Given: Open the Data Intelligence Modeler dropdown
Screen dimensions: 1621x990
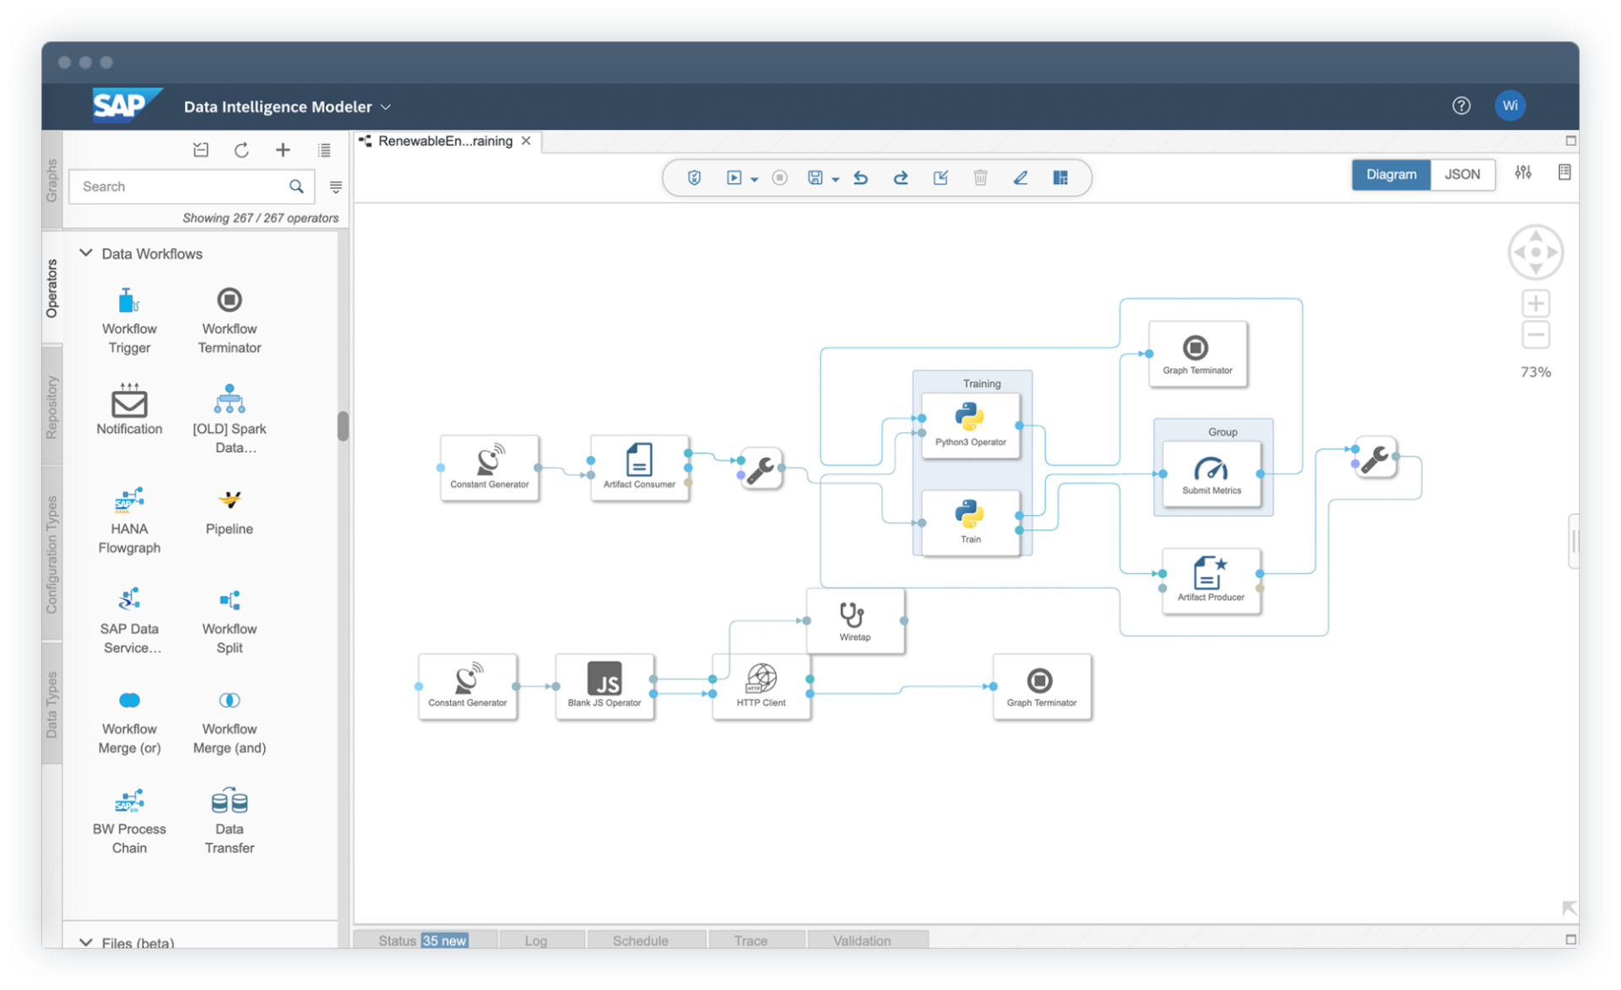Looking at the screenshot, I should click(386, 107).
